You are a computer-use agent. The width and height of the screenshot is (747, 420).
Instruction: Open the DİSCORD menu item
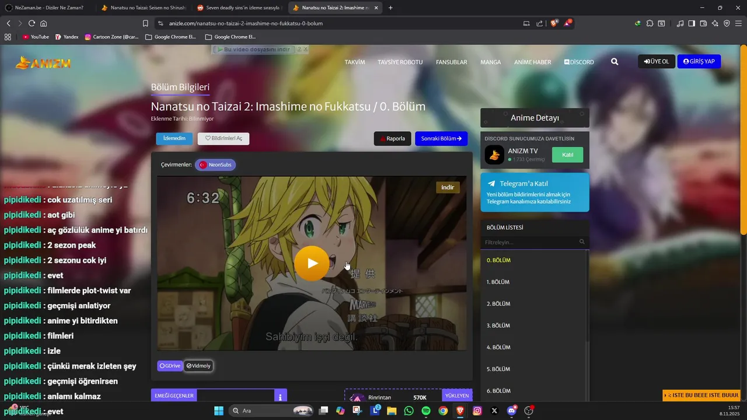click(579, 62)
